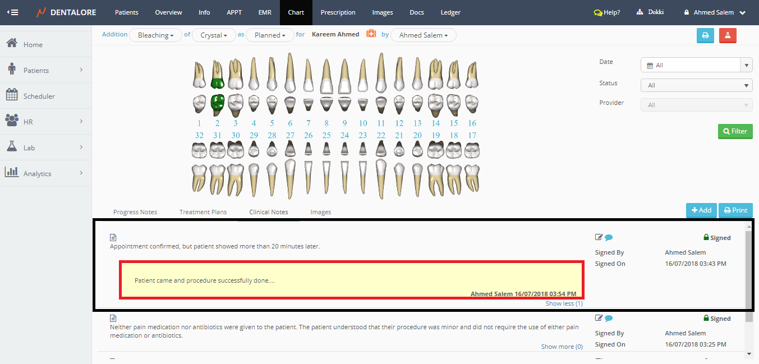The height and width of the screenshot is (364, 759).
Task: Open the Help chat link
Action: 607,12
